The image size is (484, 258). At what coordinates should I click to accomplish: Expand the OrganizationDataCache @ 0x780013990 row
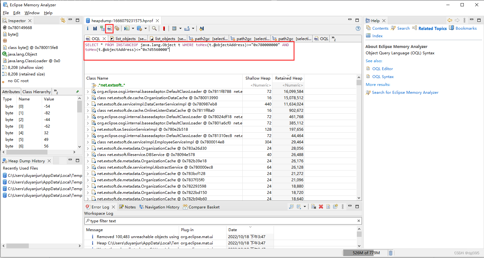coord(88,98)
